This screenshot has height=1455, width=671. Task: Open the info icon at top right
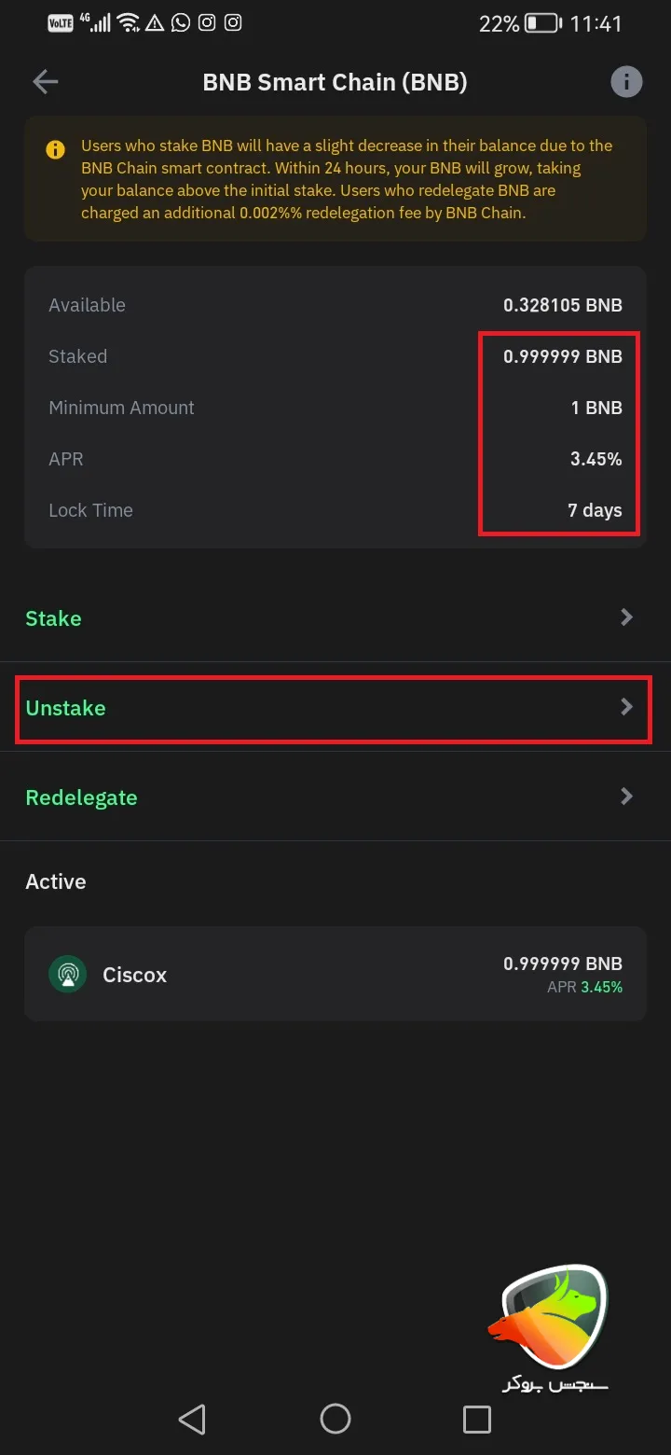(626, 82)
